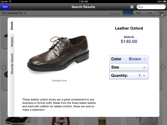Screen dimensions: 167x125
Task: Tap the '54 items' count label
Action: (x=115, y=14)
